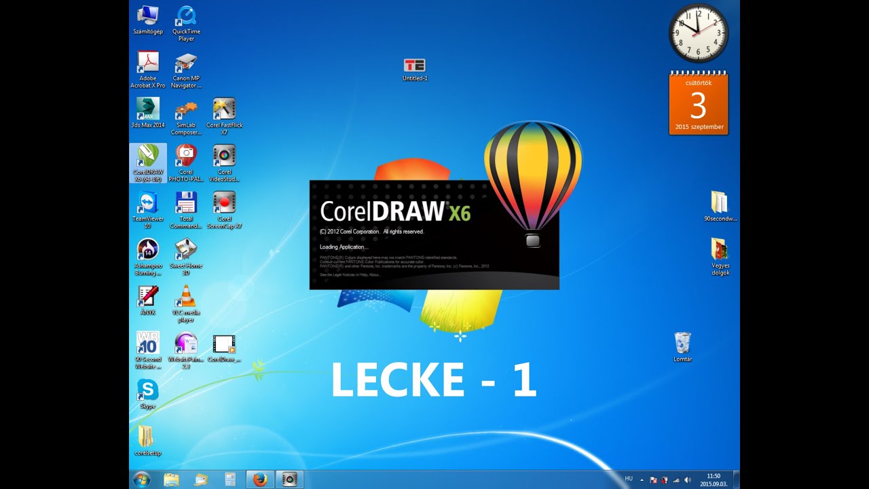Select the TeamViewer 10 desktop icon
Screen dimensions: 869x489
(147, 204)
